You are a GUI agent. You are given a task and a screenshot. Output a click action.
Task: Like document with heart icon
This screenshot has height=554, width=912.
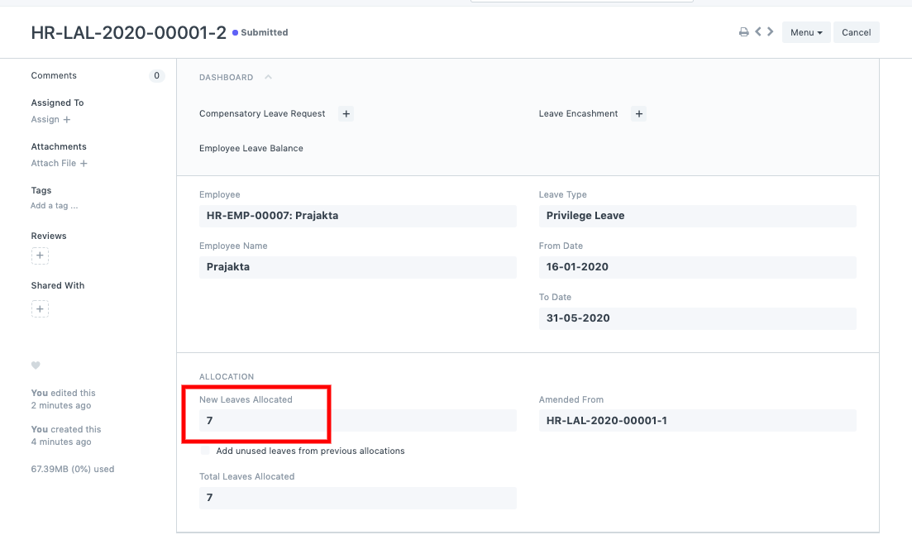(36, 365)
